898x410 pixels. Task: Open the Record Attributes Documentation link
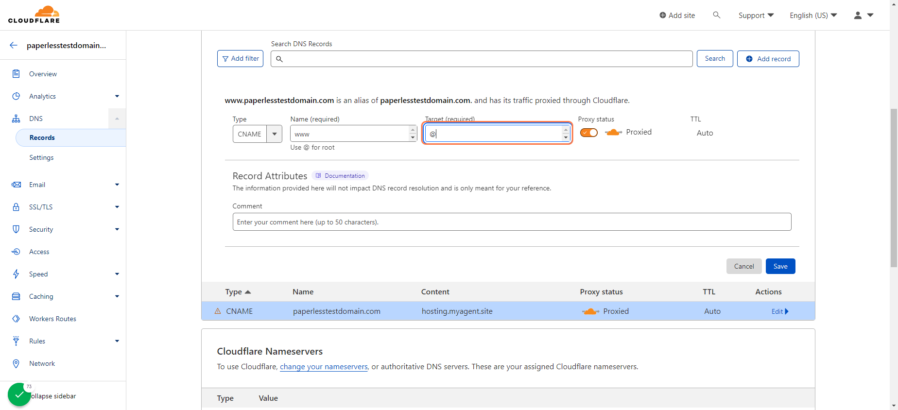click(340, 176)
